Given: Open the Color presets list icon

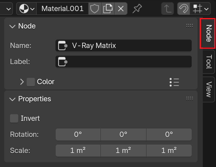Looking at the screenshot, I should (x=174, y=82).
